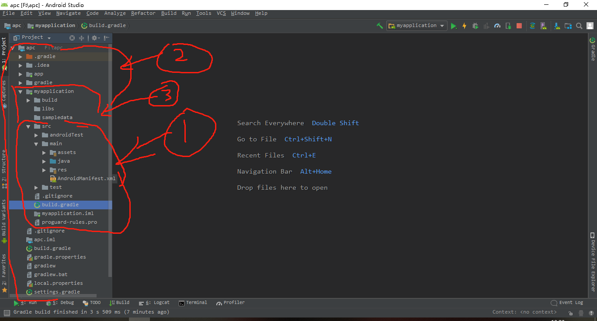This screenshot has height=321, width=597.
Task: Run the app with the green play icon
Action: [x=454, y=26]
